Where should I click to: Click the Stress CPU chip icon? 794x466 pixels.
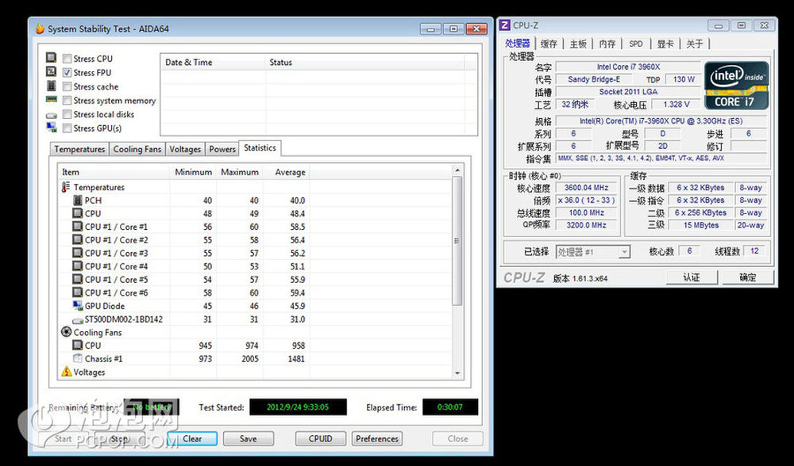51,58
